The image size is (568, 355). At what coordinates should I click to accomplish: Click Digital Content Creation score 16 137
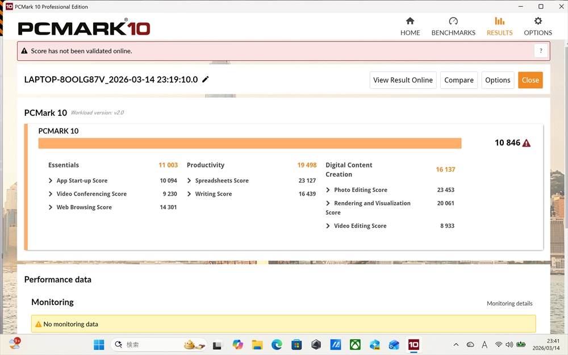pyautogui.click(x=445, y=169)
